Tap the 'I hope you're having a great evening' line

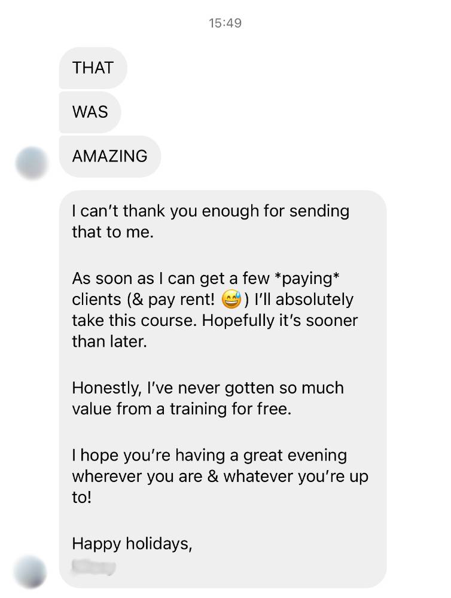click(209, 455)
